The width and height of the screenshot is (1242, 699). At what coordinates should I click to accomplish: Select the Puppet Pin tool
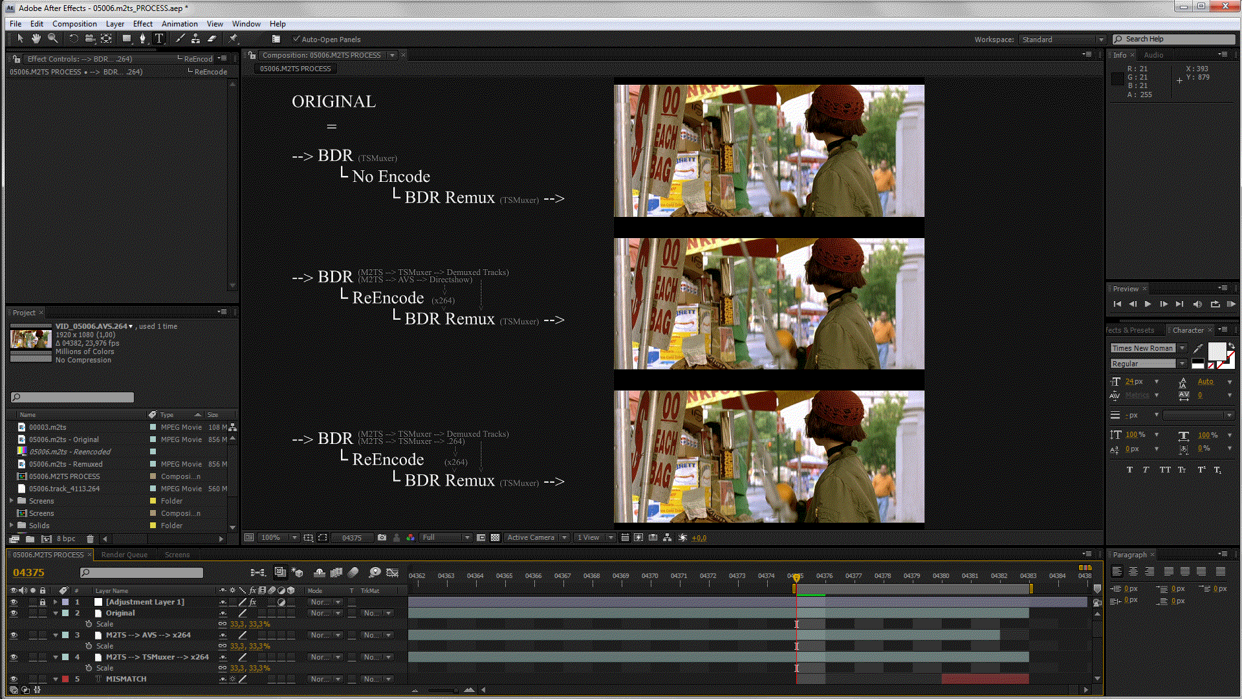point(233,39)
